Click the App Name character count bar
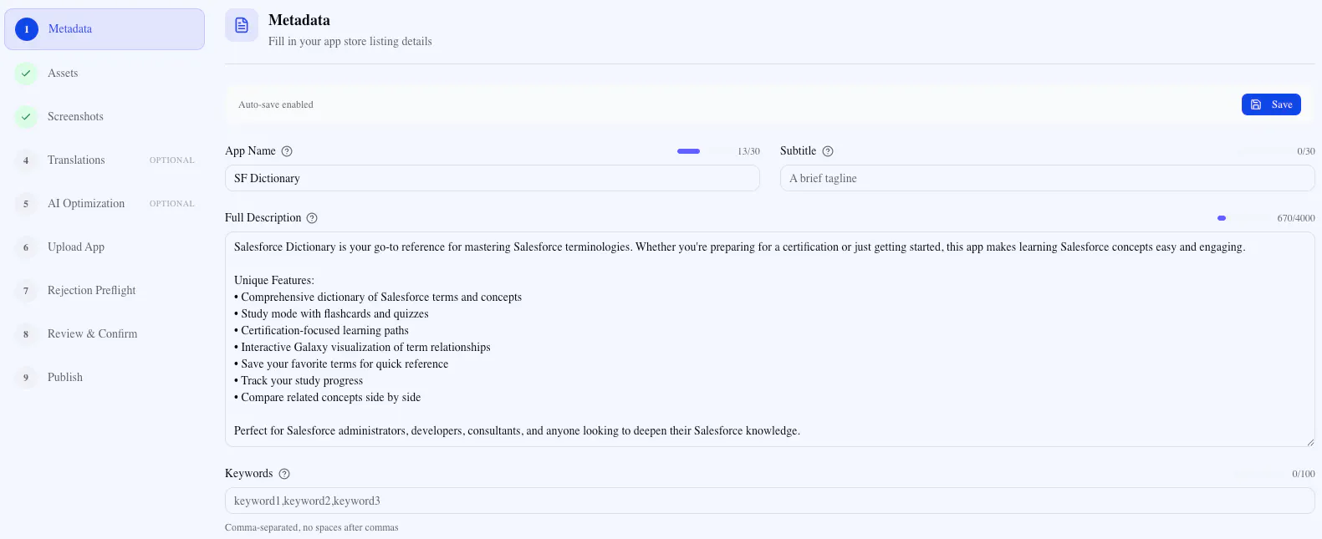Image resolution: width=1322 pixels, height=539 pixels. [x=702, y=151]
